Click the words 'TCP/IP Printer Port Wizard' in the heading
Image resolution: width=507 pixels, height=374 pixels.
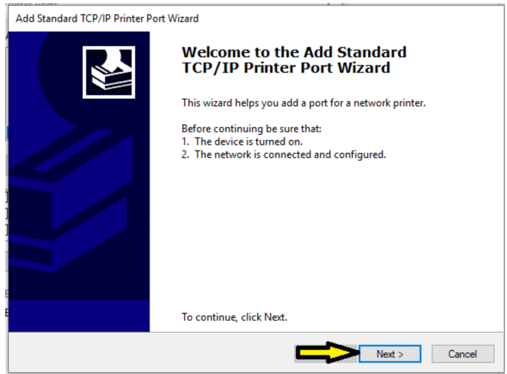tap(286, 68)
